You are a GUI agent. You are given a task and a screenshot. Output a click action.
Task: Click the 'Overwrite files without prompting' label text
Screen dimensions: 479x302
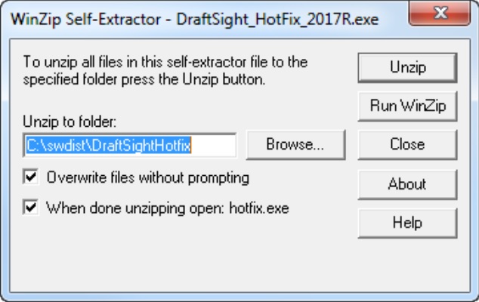click(148, 177)
